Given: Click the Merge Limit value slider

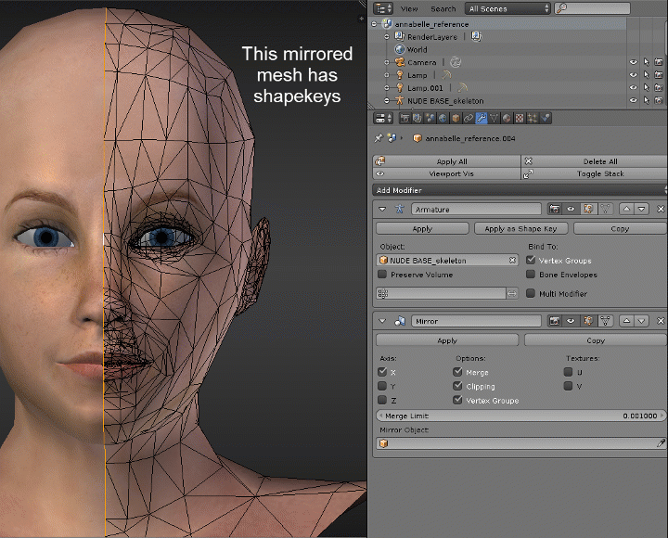Looking at the screenshot, I should 520,416.
